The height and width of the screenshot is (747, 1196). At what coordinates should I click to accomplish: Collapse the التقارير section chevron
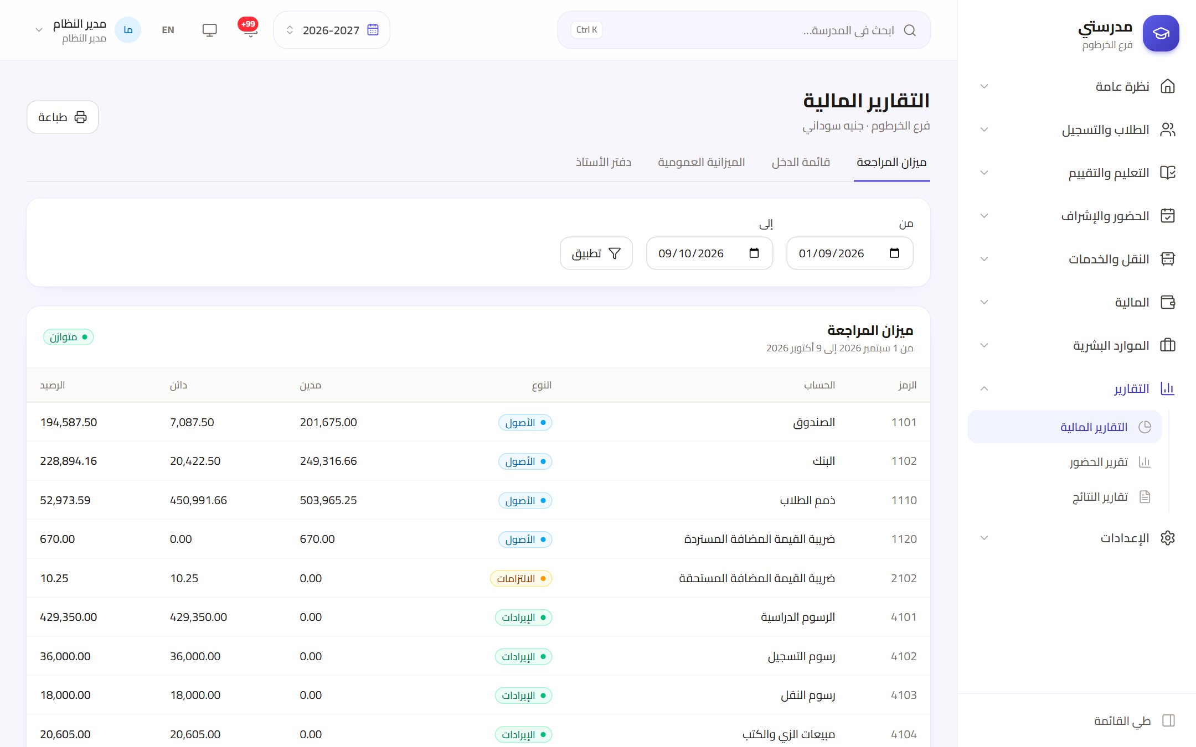(984, 388)
